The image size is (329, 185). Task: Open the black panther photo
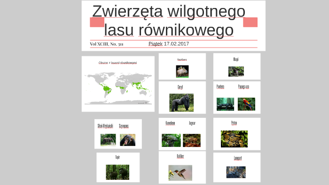coord(225,104)
